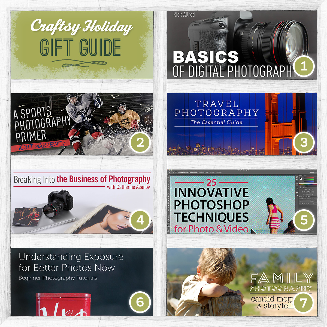327x327 pixels.
Task: Open the Craftsy Holiday Gift Guide banner
Action: coord(82,45)
